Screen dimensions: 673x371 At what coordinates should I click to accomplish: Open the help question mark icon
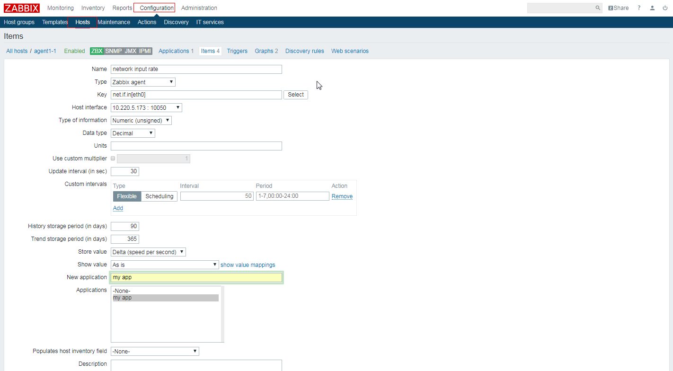tap(639, 8)
